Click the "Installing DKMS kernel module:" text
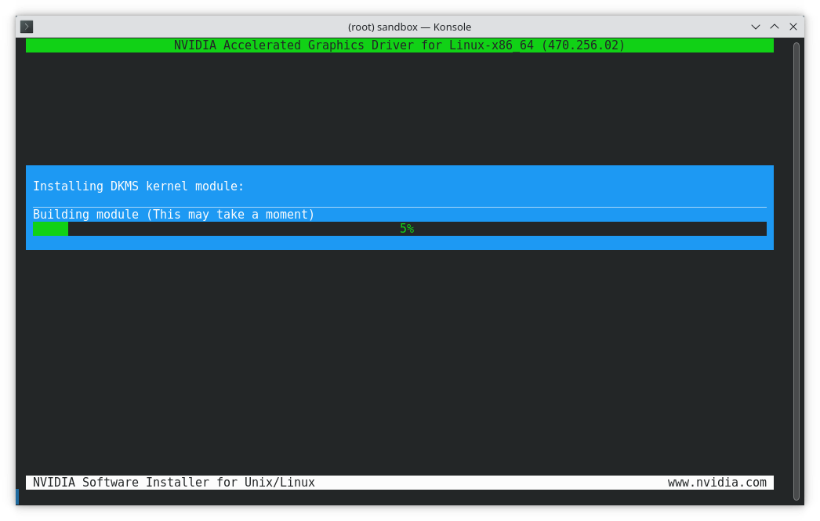Image resolution: width=820 pixels, height=521 pixels. click(x=139, y=186)
